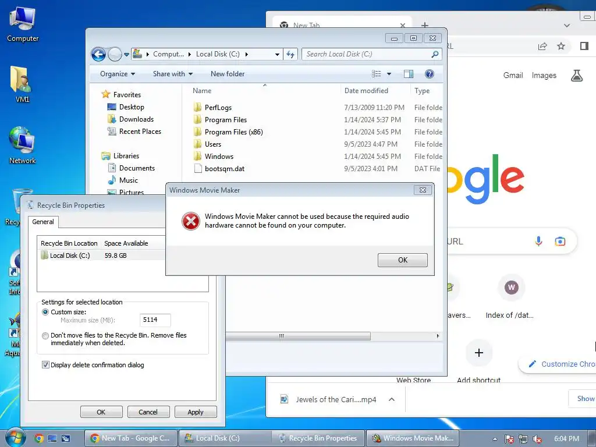596x447 pixels.
Task: Bookmark the page with the Chrome star icon
Action: click(x=561, y=47)
